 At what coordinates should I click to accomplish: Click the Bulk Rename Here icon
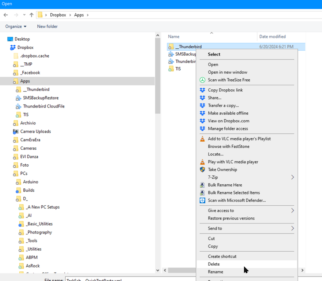coord(202,185)
